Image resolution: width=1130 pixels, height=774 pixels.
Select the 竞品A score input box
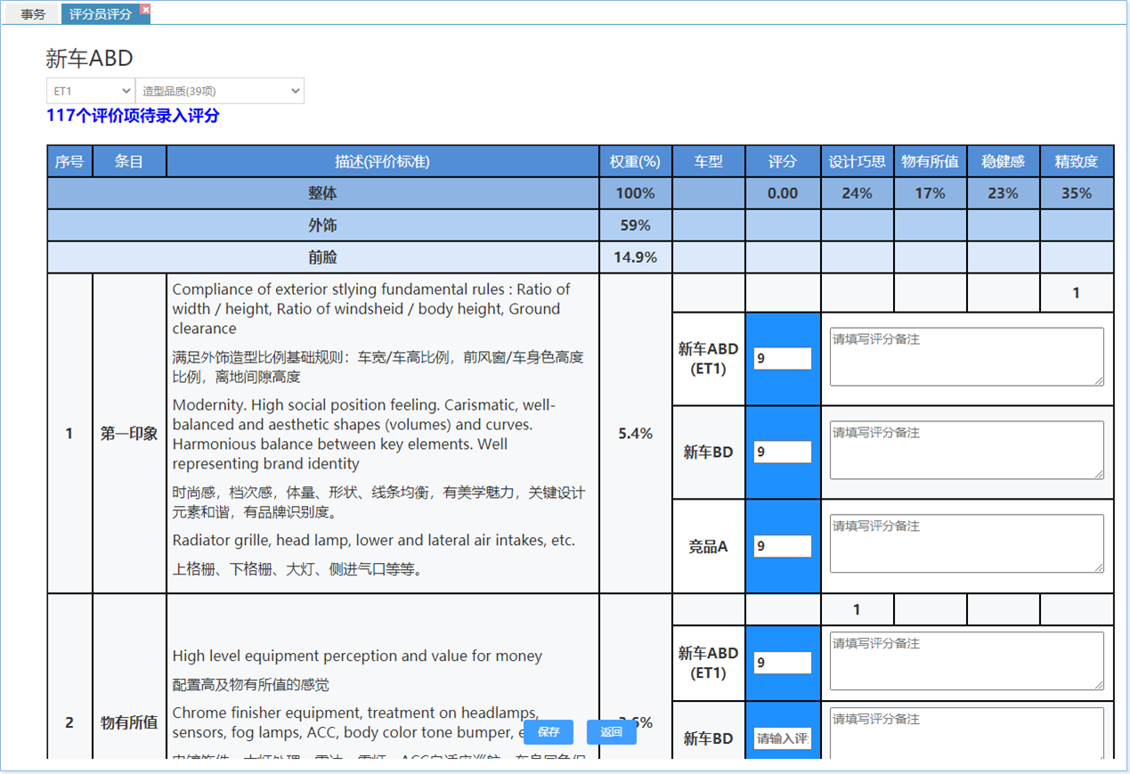click(x=782, y=546)
